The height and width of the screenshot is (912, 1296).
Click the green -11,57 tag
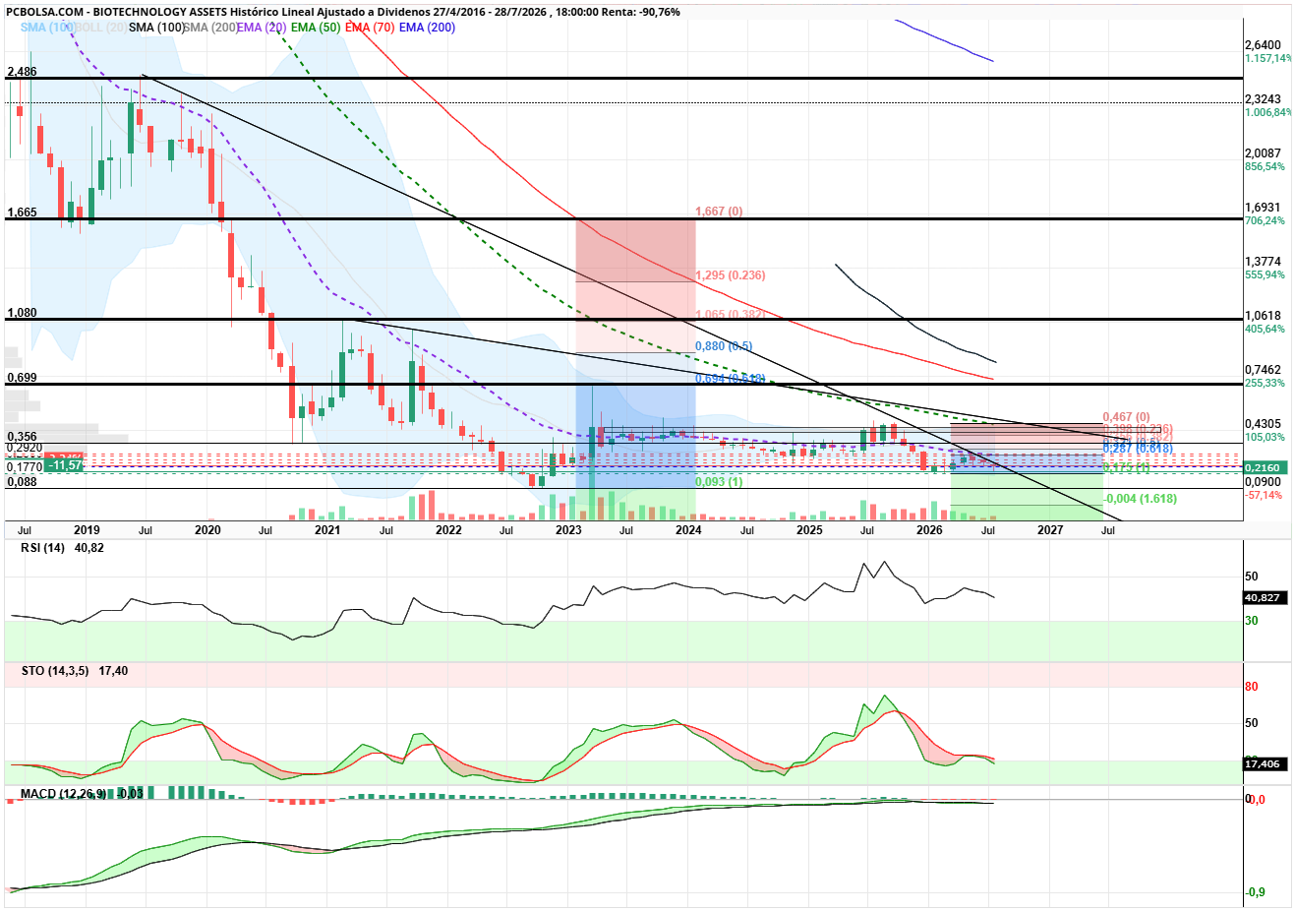[x=66, y=465]
